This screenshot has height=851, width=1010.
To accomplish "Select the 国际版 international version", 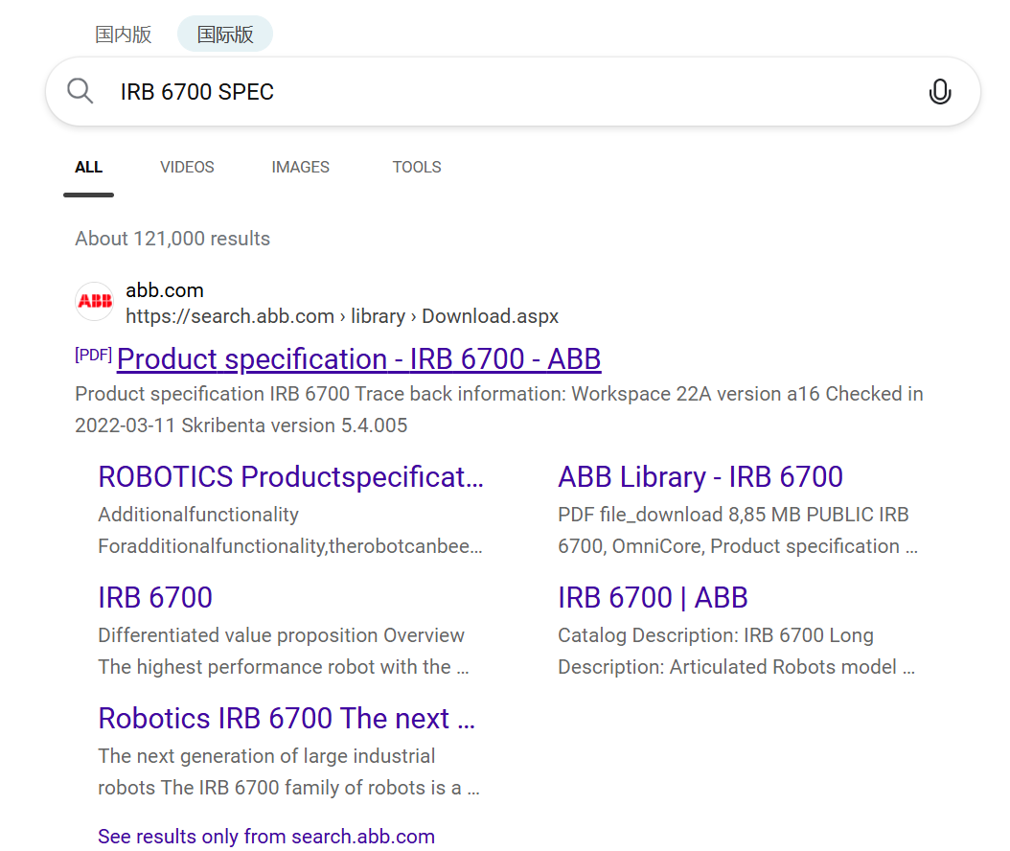I will click(225, 34).
